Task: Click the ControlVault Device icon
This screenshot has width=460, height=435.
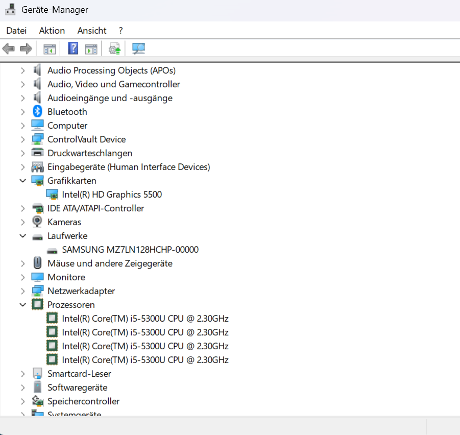Action: 37,139
